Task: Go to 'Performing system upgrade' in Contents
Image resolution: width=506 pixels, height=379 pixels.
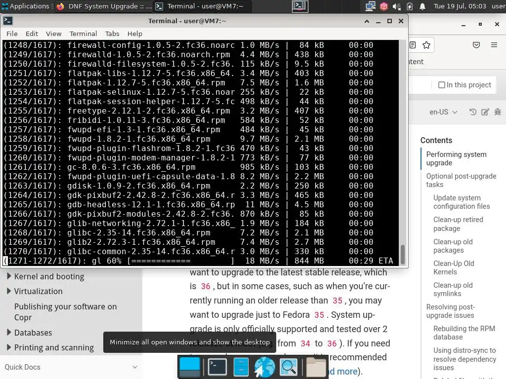Action: [456, 158]
